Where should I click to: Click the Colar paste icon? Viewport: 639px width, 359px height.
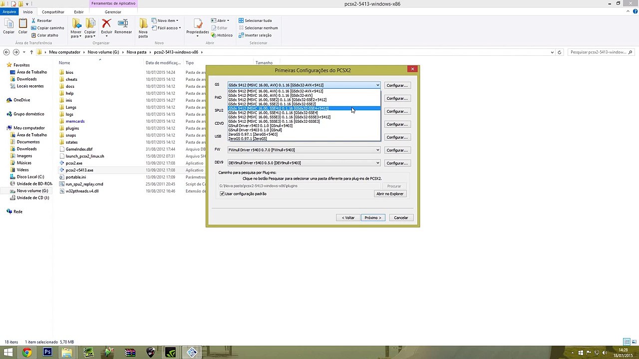click(23, 24)
